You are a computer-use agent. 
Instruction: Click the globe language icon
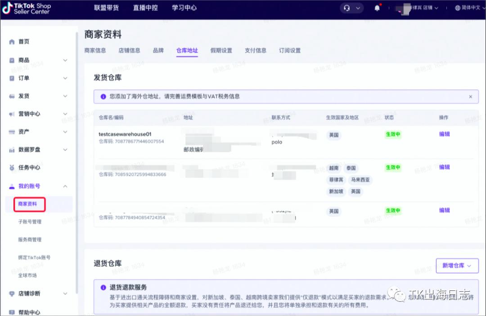click(x=458, y=8)
